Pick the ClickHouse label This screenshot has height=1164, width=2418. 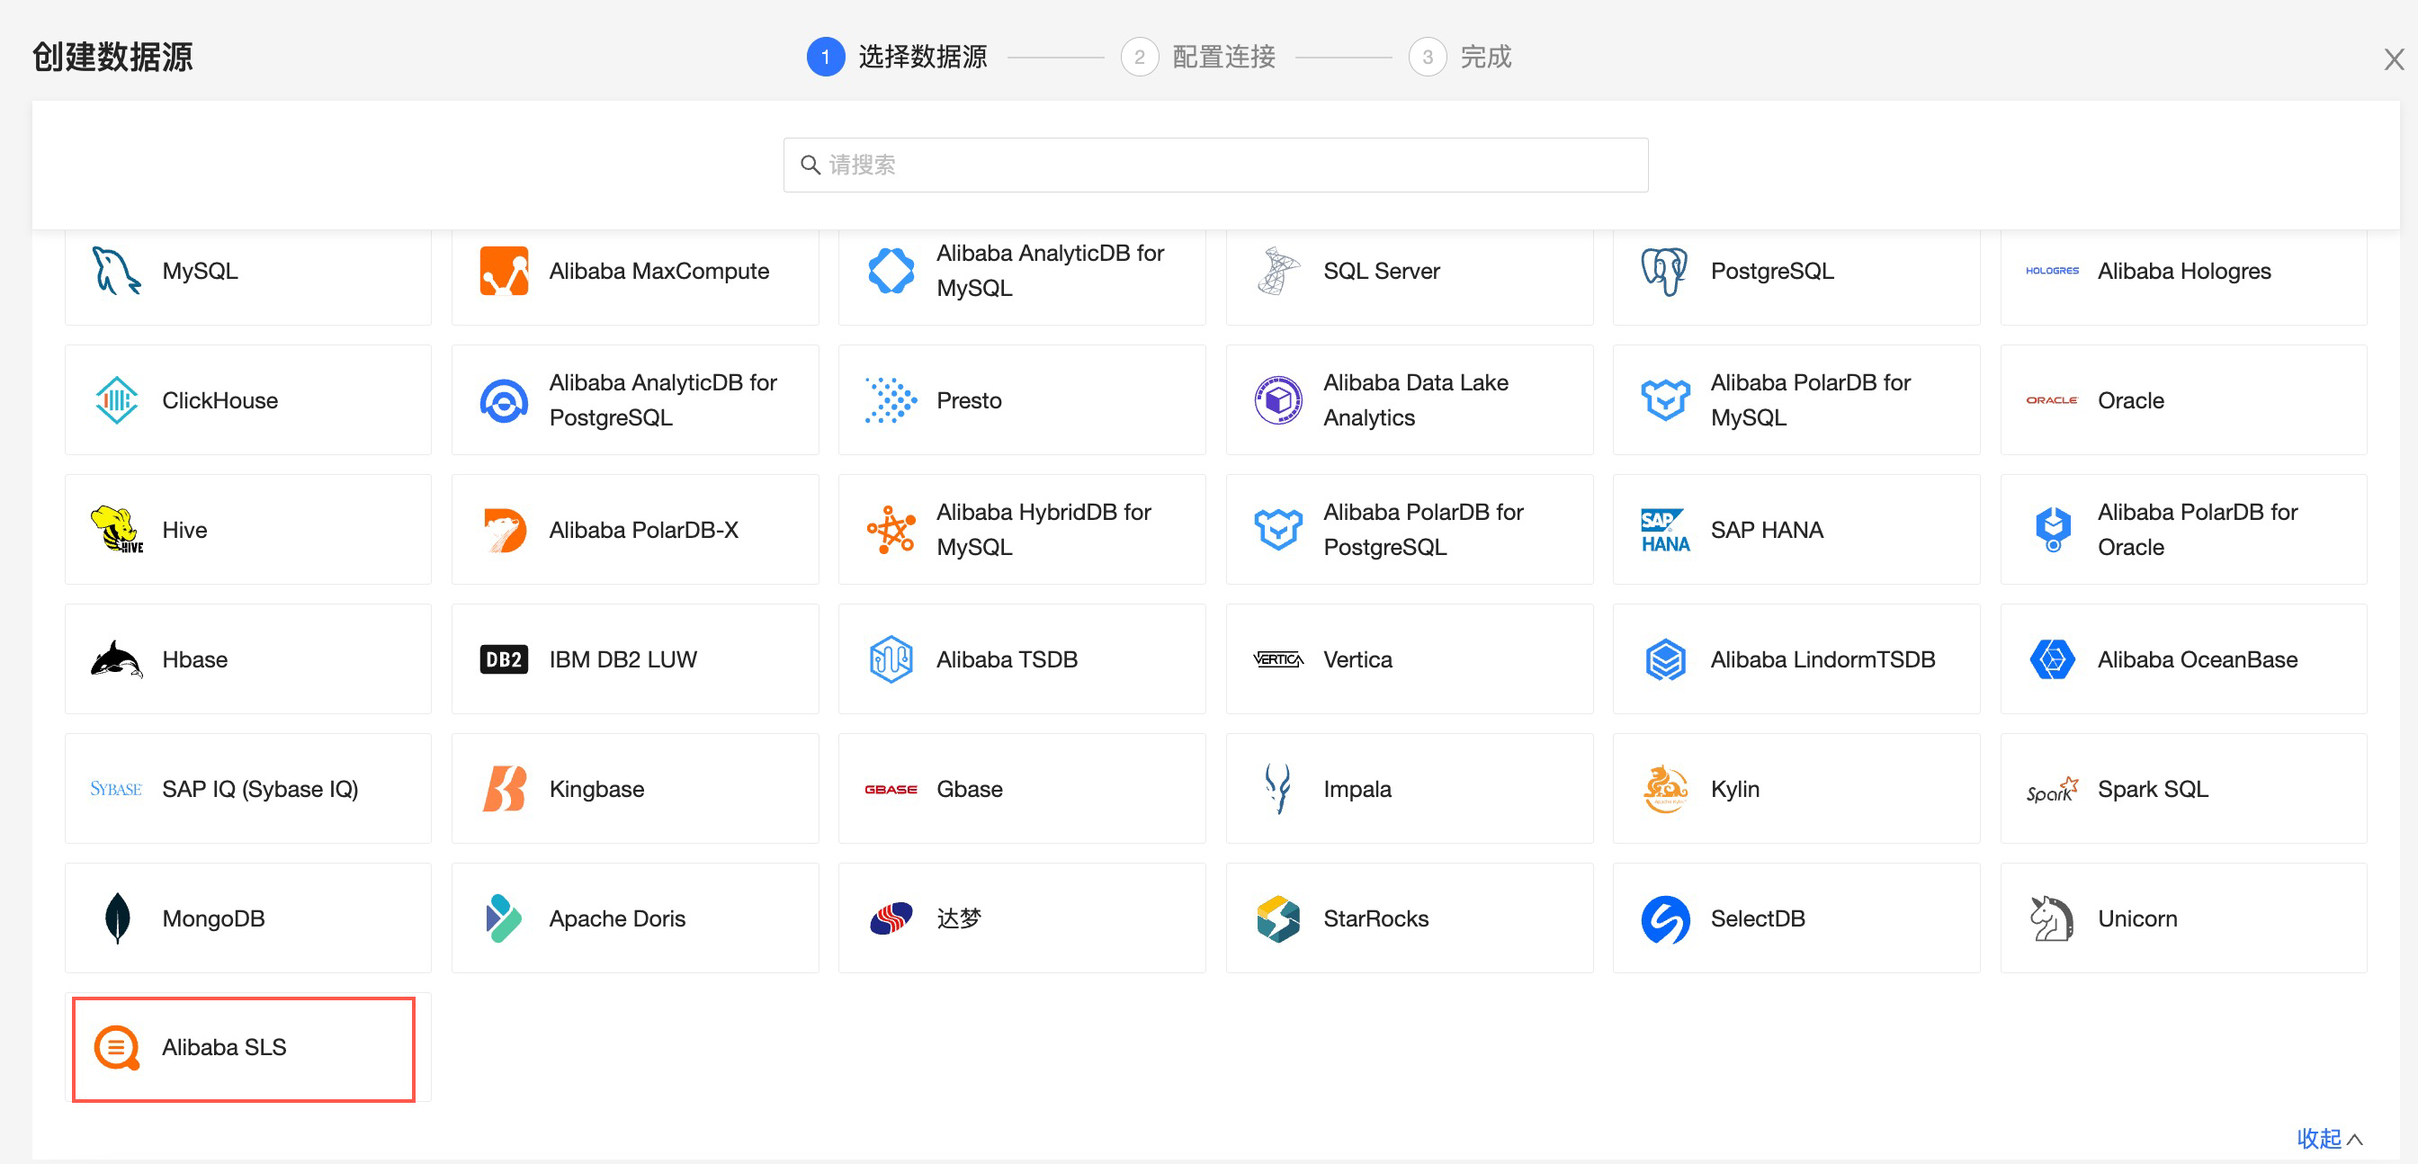click(219, 400)
